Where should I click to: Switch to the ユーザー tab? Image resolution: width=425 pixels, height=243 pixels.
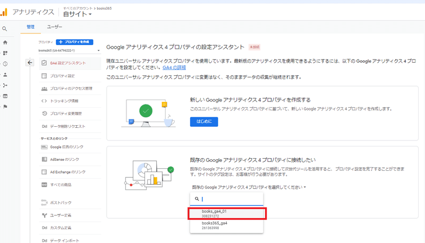coord(54,27)
